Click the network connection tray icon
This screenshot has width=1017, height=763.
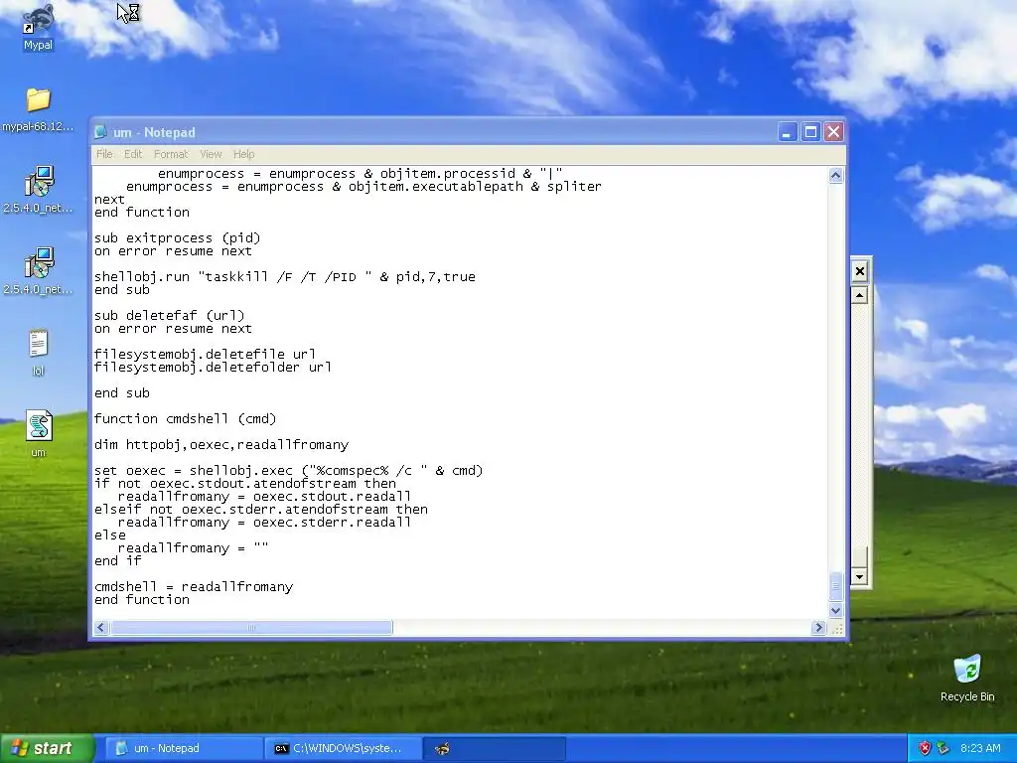click(x=944, y=748)
